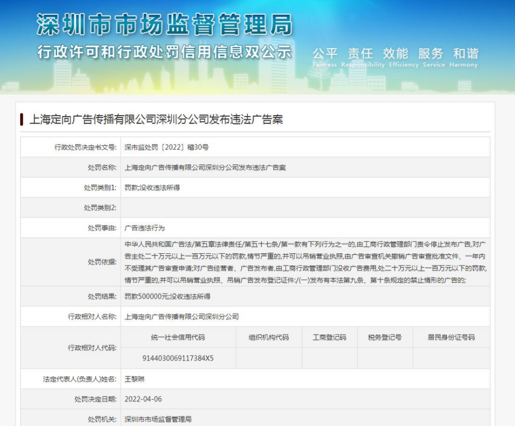Click the 广告违法行为 penalty reason text
515x426 pixels.
click(144, 228)
